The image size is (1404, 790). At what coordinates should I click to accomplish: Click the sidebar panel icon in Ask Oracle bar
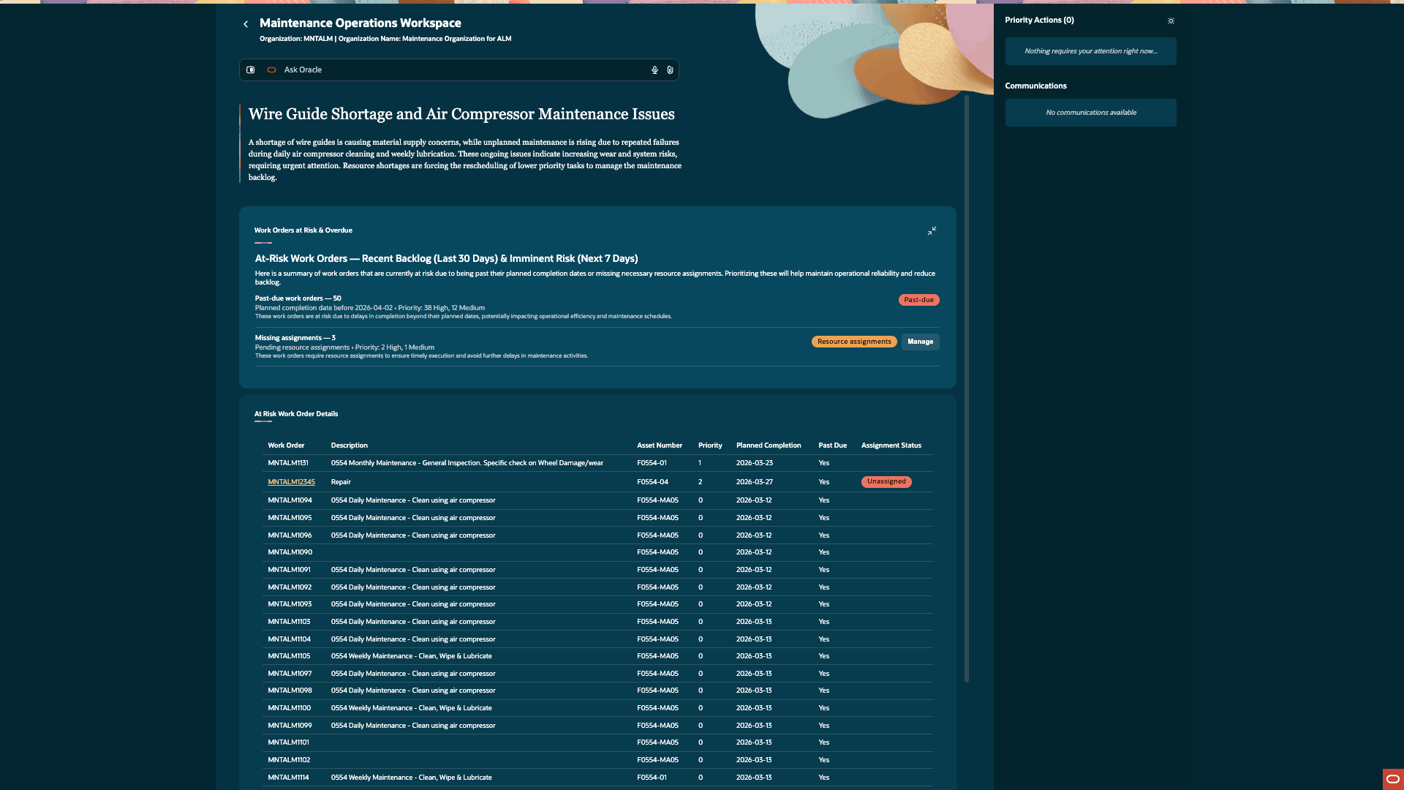251,69
